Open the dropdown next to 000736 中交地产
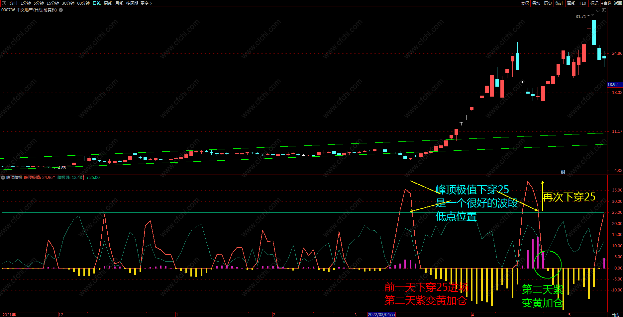This screenshot has width=623, height=317. (x=61, y=10)
